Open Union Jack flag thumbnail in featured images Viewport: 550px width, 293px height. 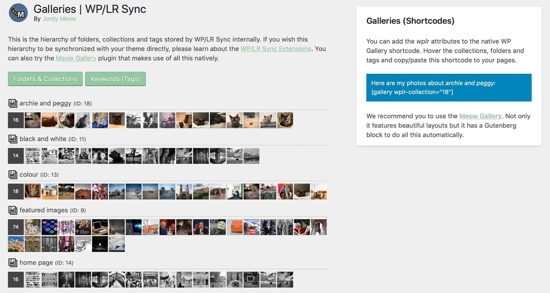click(x=150, y=227)
